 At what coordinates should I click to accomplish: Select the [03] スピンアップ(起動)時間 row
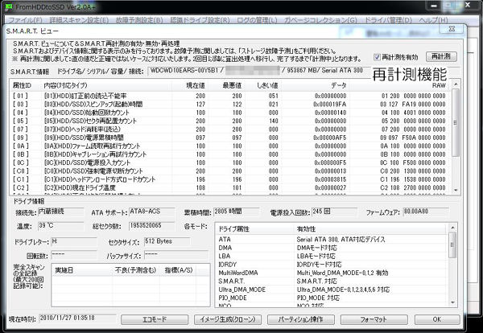point(229,105)
